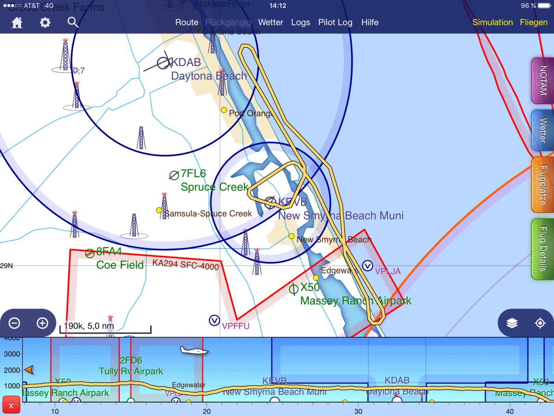Open the Pilot Log menu

pos(335,22)
